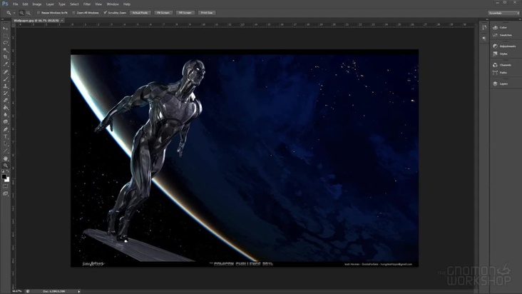The image size is (522, 294).
Task: Click the Print Size button
Action: coord(207,13)
